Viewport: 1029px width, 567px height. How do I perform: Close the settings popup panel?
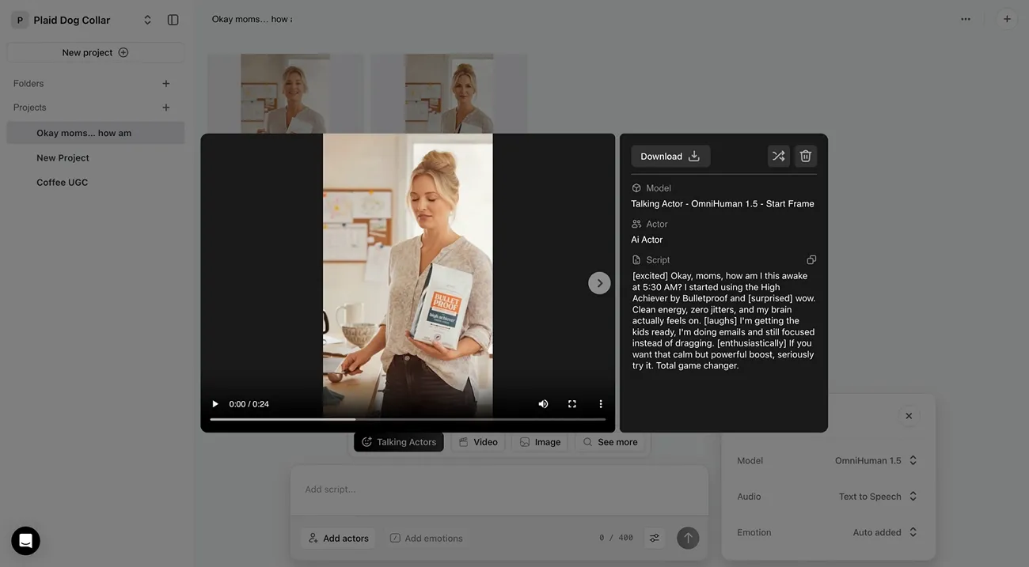(x=909, y=416)
